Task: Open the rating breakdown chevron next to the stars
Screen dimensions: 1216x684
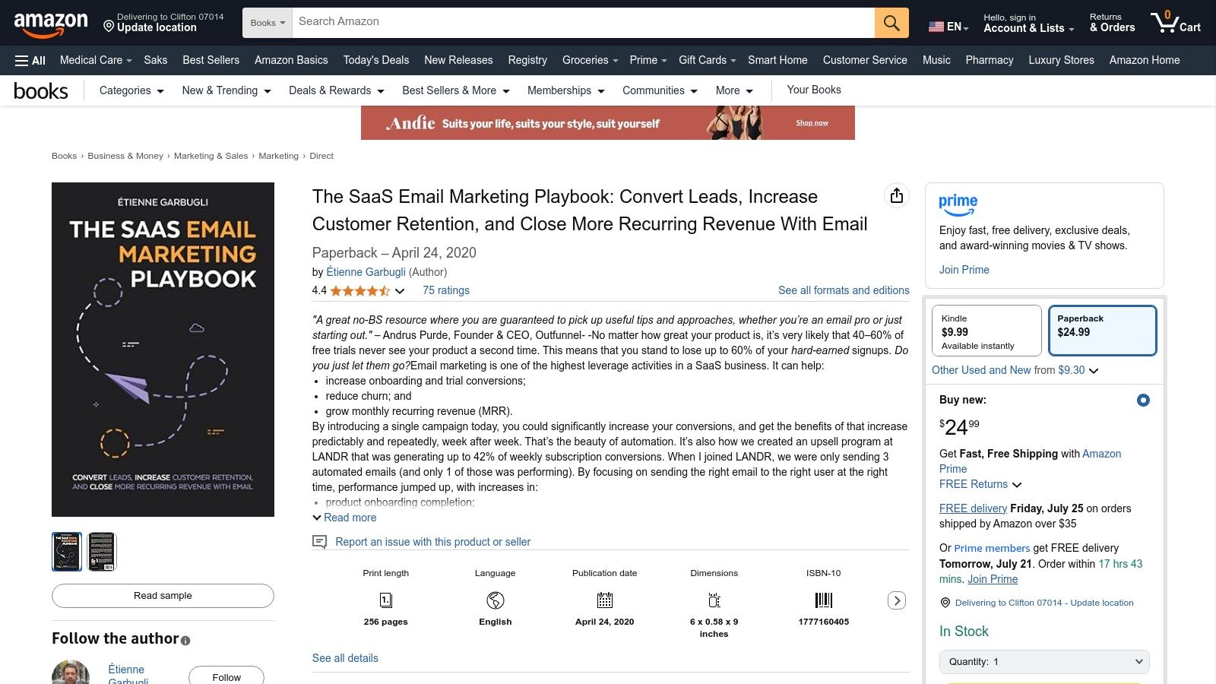Action: [x=400, y=290]
